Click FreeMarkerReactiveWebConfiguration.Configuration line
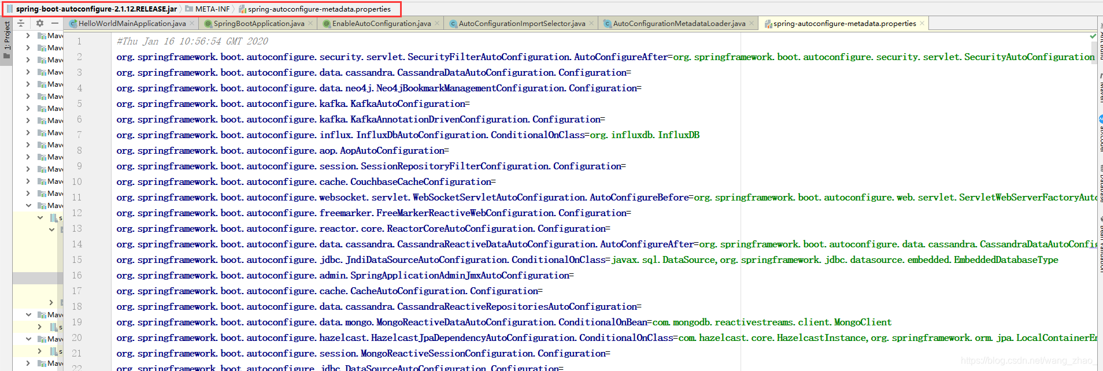Screen dimensions: 1103x371 click(x=373, y=213)
